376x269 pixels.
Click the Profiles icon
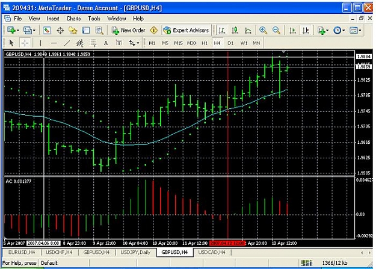coord(27,31)
